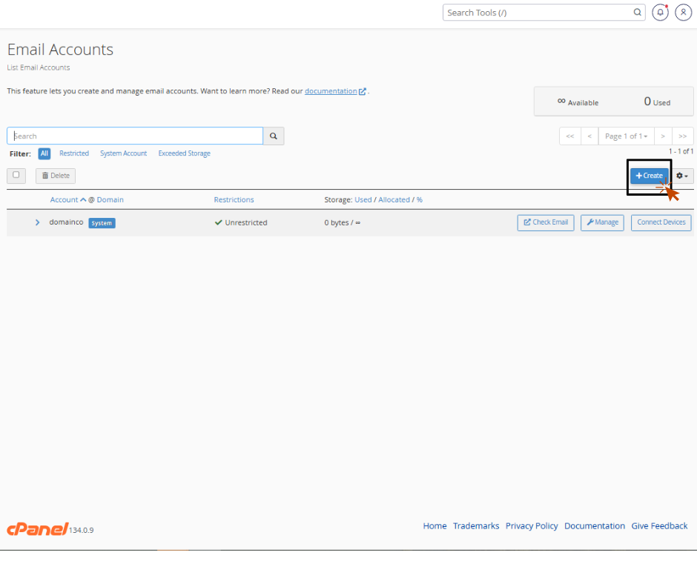This screenshot has height=584, width=697.
Task: Tick the select-all accounts checkbox
Action: [x=16, y=176]
